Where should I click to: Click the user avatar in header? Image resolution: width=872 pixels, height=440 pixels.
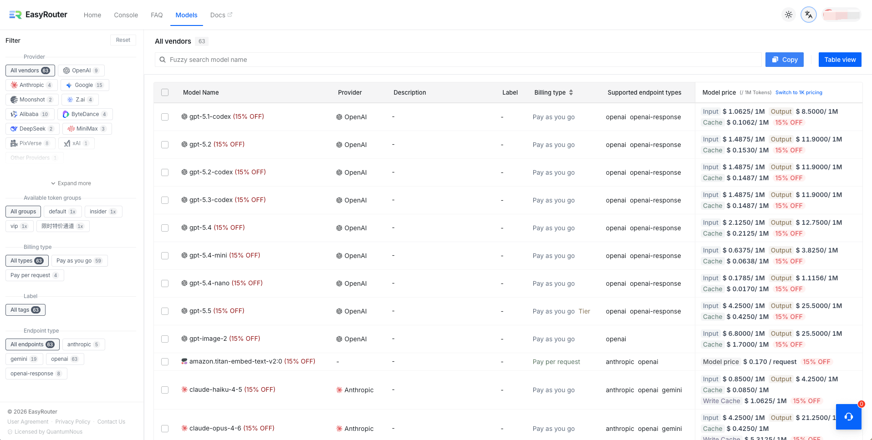click(841, 15)
